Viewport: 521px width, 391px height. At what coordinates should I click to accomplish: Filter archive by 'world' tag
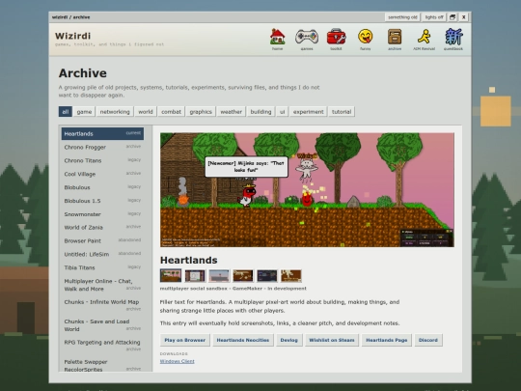point(146,112)
